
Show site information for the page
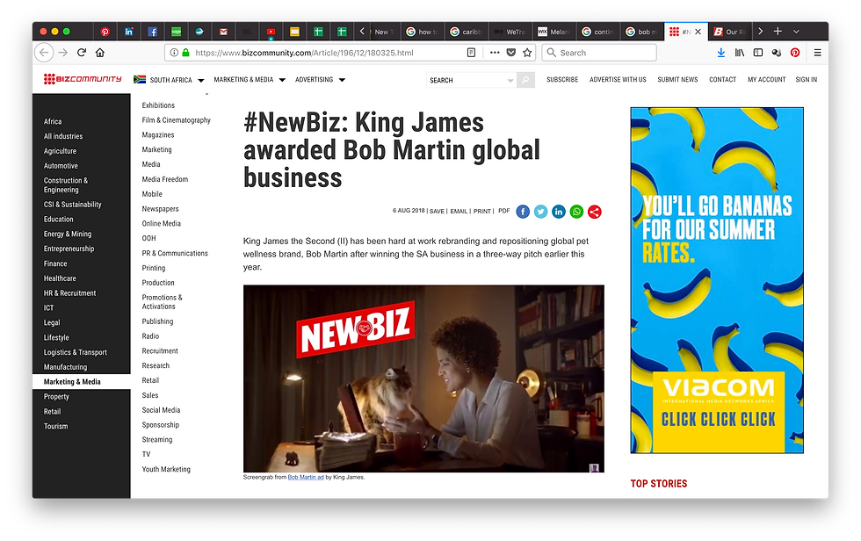coord(174,53)
